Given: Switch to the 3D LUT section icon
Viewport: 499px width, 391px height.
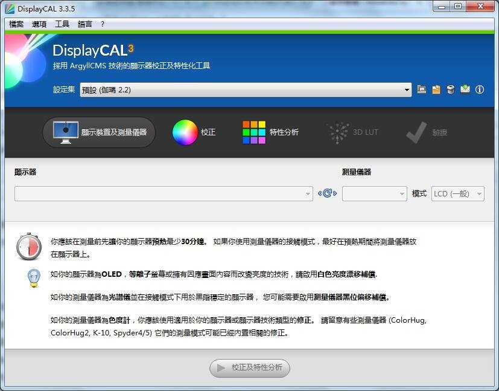Looking at the screenshot, I should [339, 132].
